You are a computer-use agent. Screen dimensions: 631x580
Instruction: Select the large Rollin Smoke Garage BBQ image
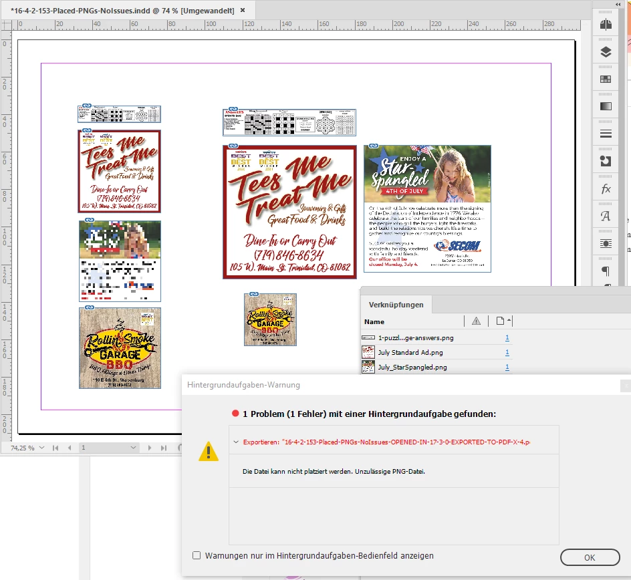click(120, 348)
